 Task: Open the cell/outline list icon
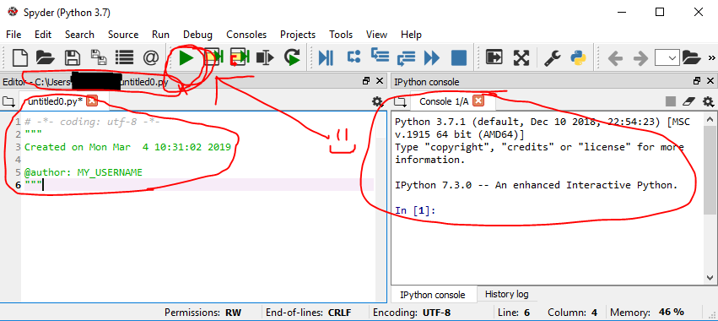(x=124, y=57)
